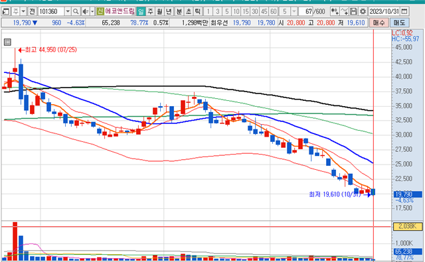Click the 1,298백만 trading value
The image size is (425, 262).
(195, 23)
